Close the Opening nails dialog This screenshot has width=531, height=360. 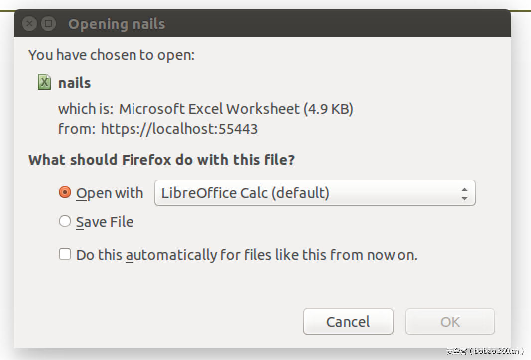pos(30,23)
